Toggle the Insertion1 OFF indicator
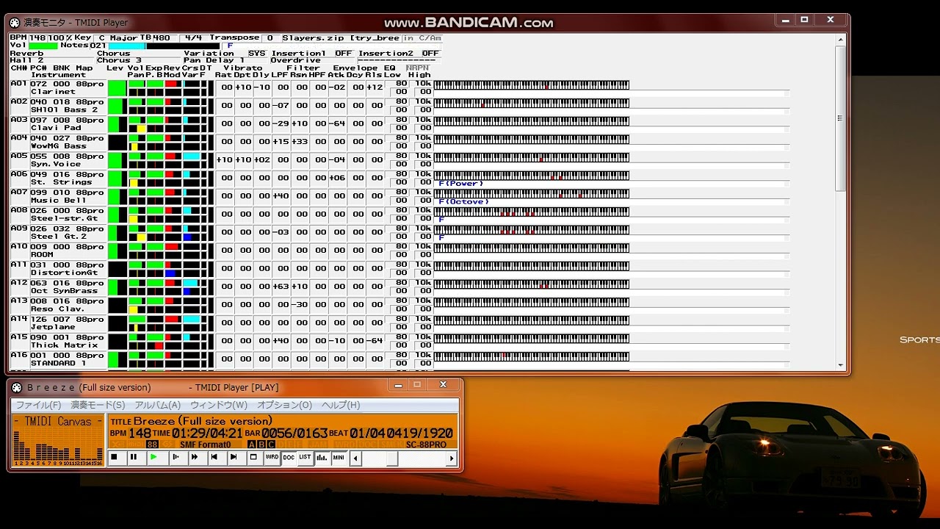The width and height of the screenshot is (940, 529). (343, 54)
